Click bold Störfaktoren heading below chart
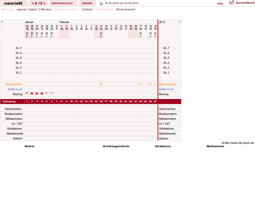Image resolution: width=255 pixels, height=203 pixels. click(163, 146)
